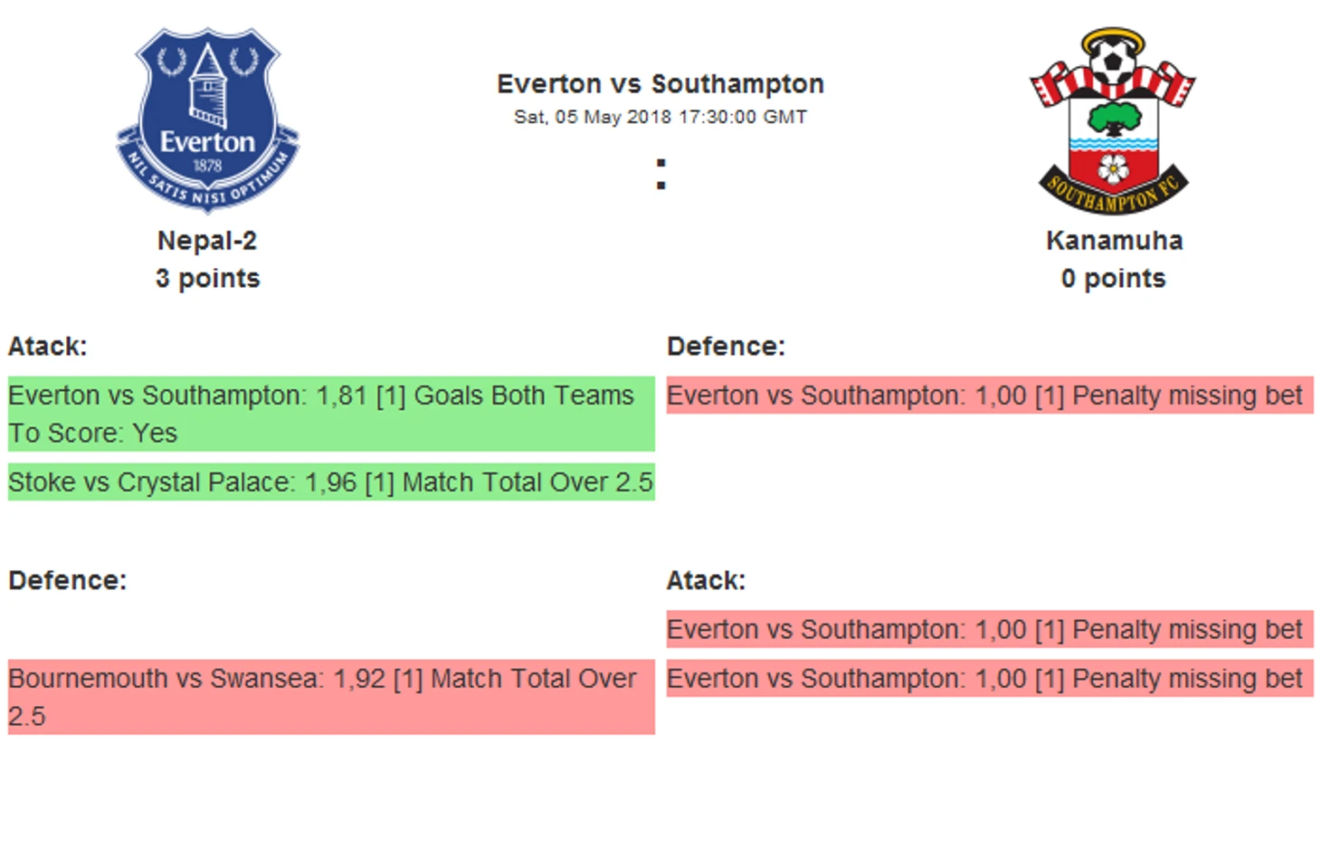Click the Kanamuha player name
Viewport: 1321px width, 868px height.
coord(1114,241)
